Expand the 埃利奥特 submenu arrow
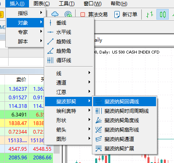Image resolution: width=174 pixels, height=163 pixels. coord(89,110)
